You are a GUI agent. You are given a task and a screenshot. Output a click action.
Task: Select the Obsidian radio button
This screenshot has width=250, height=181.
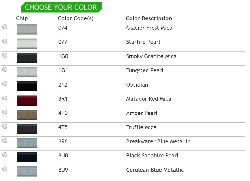[x=5, y=84]
